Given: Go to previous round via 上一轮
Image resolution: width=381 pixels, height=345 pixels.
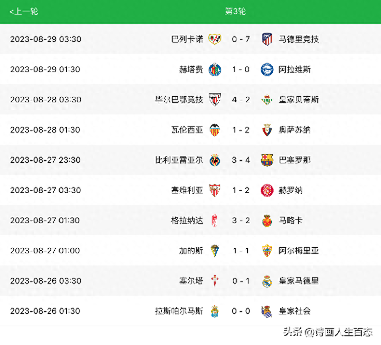Looking at the screenshot, I should pos(23,11).
